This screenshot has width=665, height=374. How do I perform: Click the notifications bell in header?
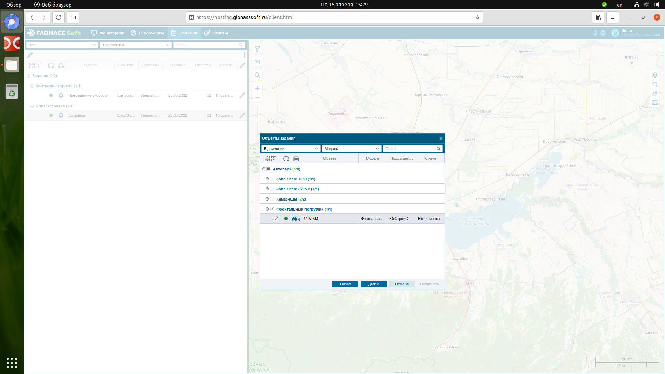coord(595,33)
